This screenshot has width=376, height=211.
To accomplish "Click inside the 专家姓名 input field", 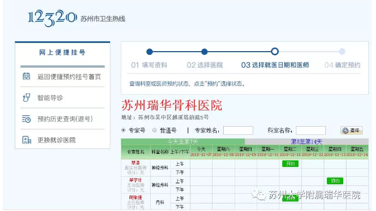I will point(238,131).
